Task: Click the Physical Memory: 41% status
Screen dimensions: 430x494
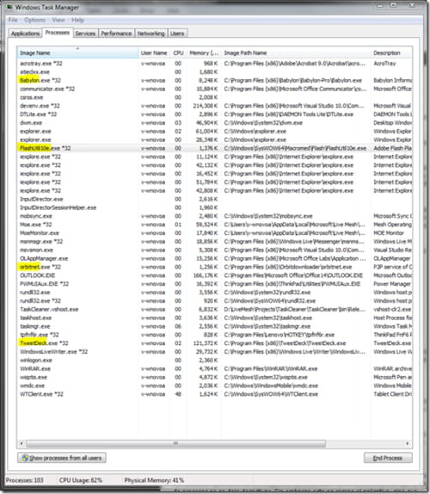Action: tap(154, 480)
